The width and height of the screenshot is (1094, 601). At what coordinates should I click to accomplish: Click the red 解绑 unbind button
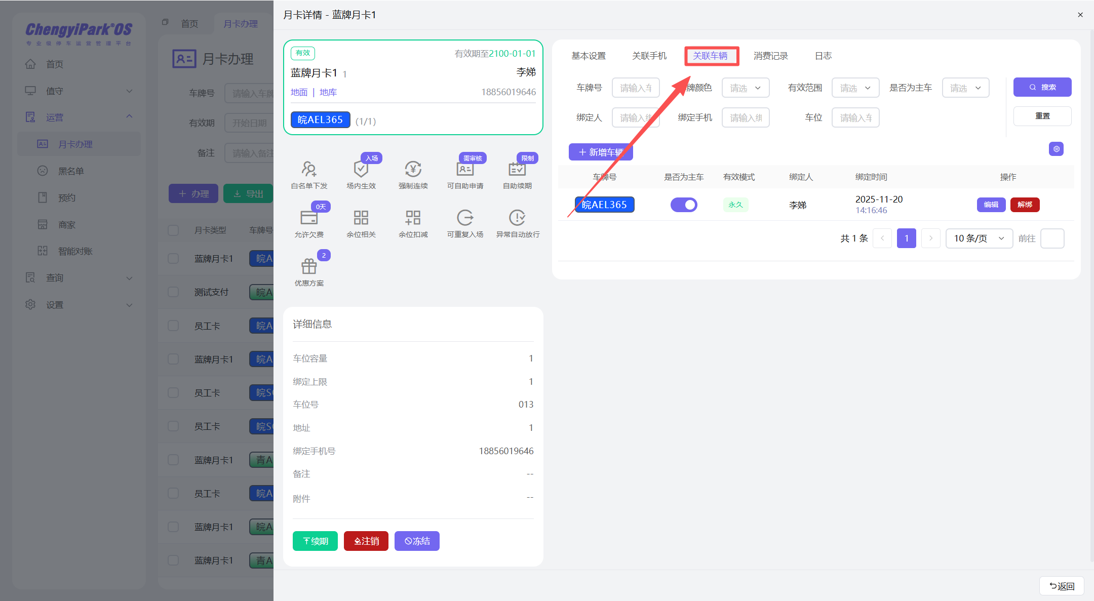[x=1025, y=205]
